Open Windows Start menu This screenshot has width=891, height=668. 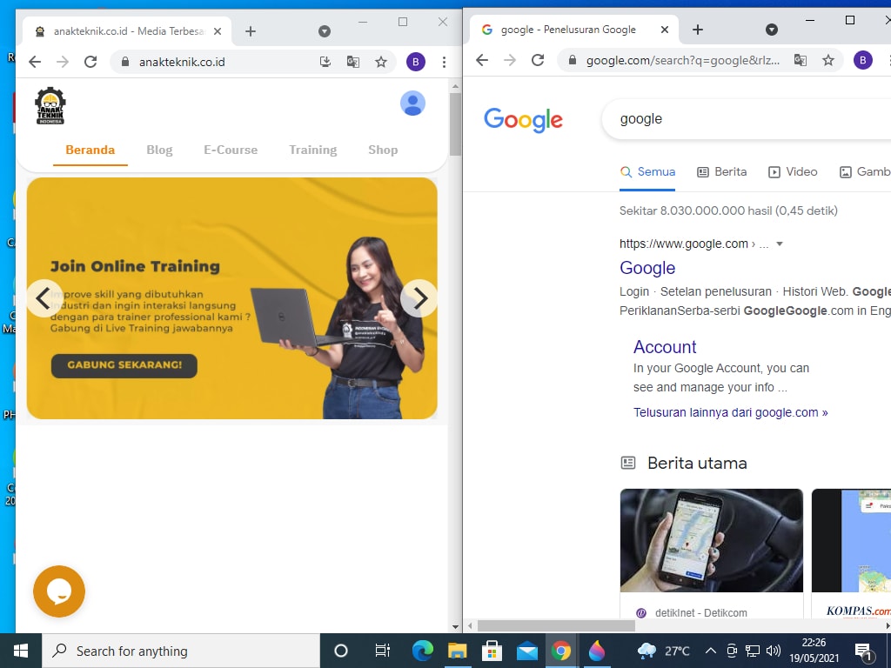pos(21,651)
